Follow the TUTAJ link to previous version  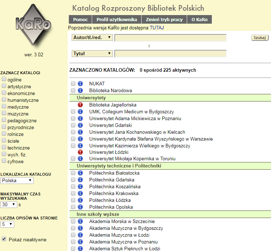[x=157, y=28]
